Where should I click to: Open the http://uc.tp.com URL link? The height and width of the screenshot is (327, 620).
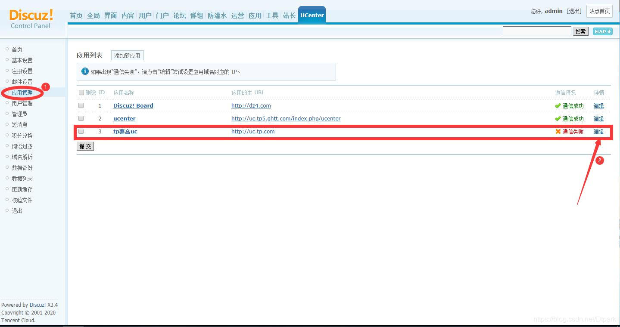click(x=253, y=131)
